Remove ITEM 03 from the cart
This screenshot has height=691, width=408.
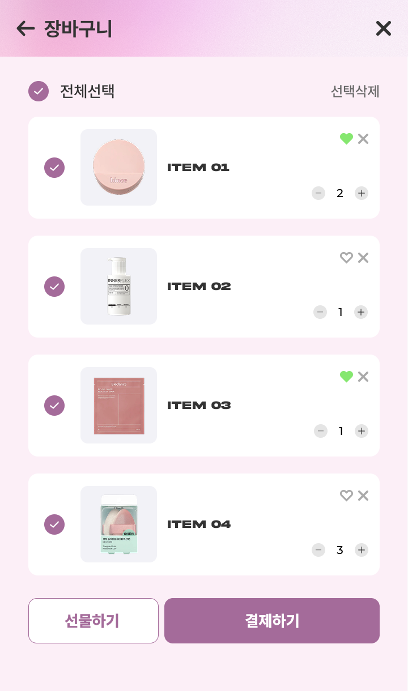(x=363, y=377)
